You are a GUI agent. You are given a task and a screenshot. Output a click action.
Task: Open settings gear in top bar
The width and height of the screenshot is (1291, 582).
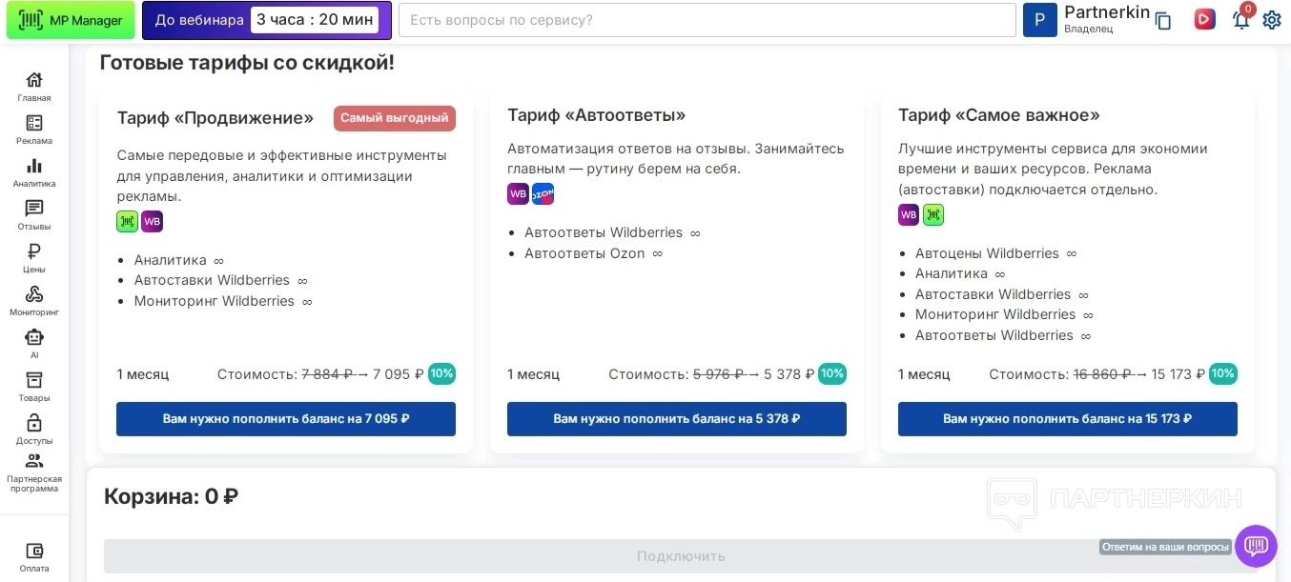pyautogui.click(x=1272, y=20)
